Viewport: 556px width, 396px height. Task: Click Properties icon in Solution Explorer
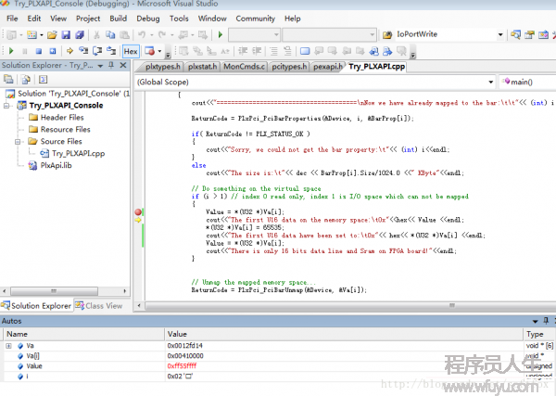click(x=8, y=79)
